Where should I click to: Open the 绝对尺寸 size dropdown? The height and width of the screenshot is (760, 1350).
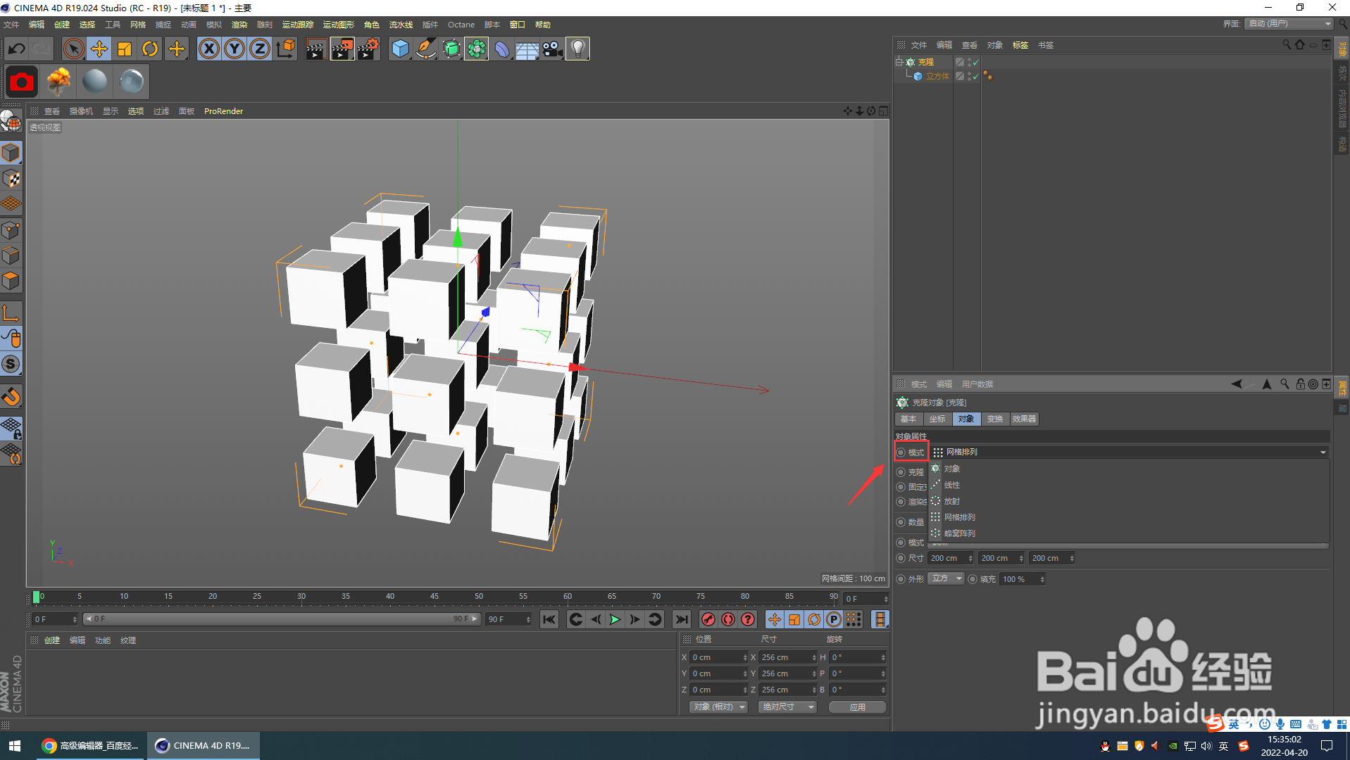click(787, 707)
